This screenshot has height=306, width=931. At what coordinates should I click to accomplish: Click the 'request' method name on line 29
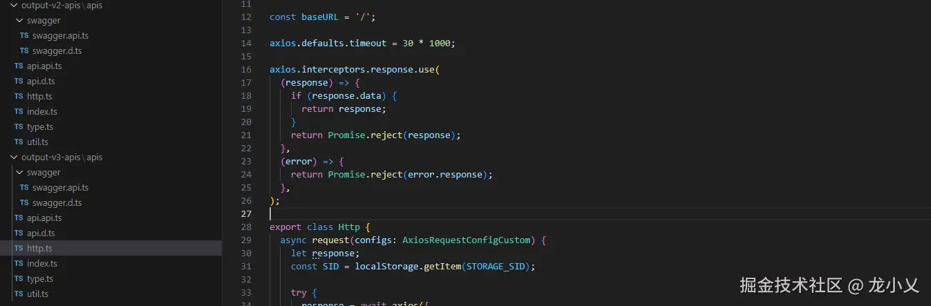point(330,240)
